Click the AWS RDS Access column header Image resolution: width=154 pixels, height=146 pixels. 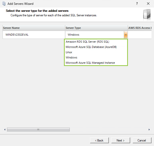(140, 28)
